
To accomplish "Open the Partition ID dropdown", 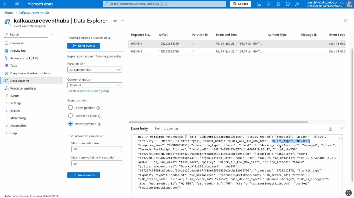I will point(95,70).
